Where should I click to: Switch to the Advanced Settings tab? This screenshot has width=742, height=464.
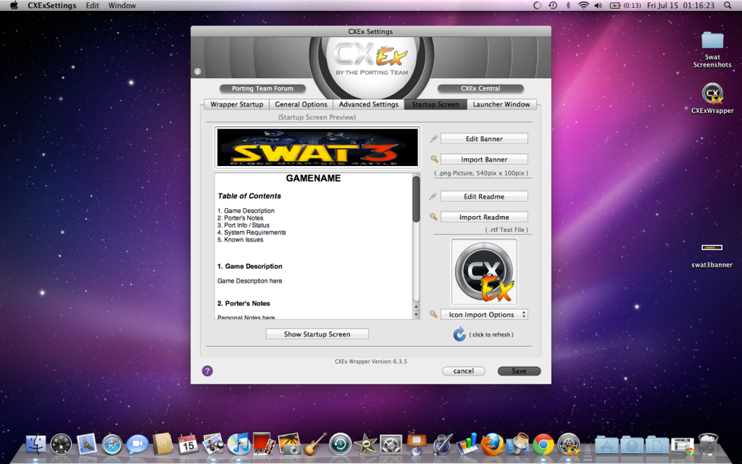[369, 104]
